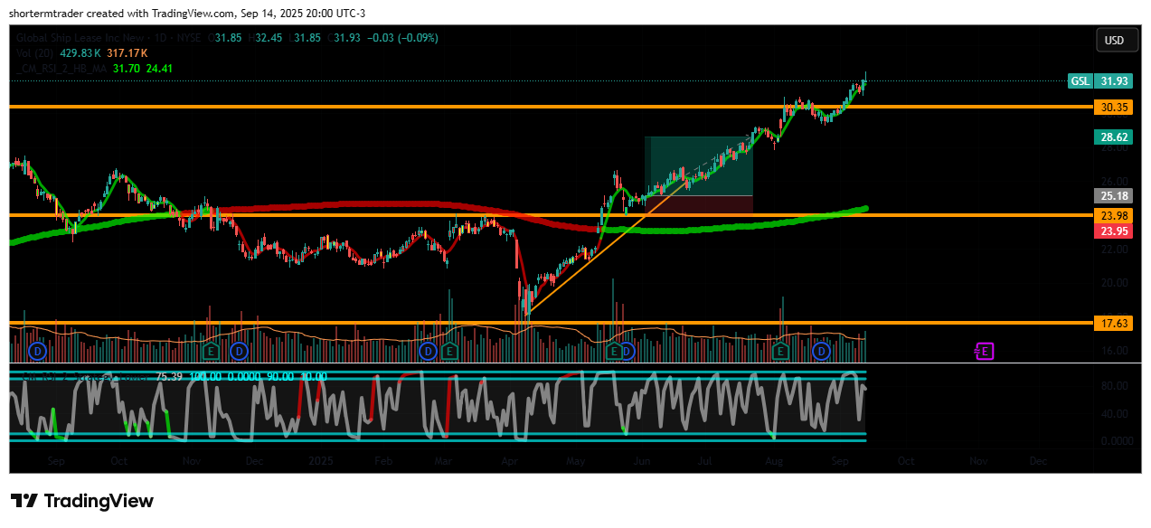Click the GSL symbol tag on price axis

tap(1080, 81)
